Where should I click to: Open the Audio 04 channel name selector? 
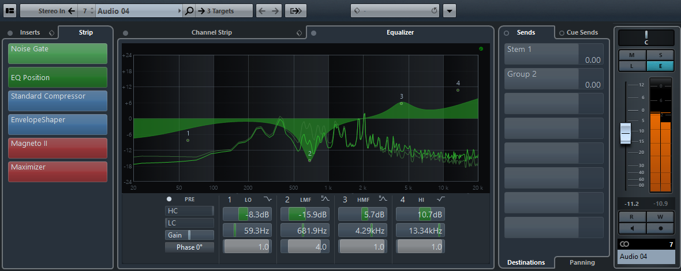click(x=139, y=11)
